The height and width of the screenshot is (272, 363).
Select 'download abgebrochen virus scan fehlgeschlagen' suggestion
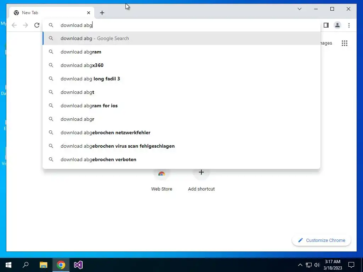click(x=182, y=146)
